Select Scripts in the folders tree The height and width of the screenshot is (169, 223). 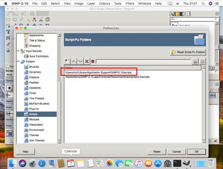tap(36, 114)
